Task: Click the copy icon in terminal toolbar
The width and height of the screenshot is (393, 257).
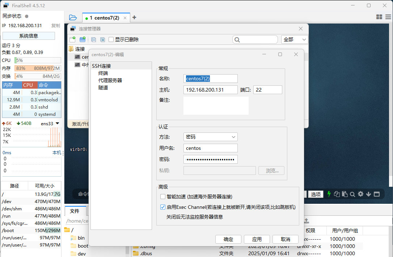Action: [x=337, y=194]
